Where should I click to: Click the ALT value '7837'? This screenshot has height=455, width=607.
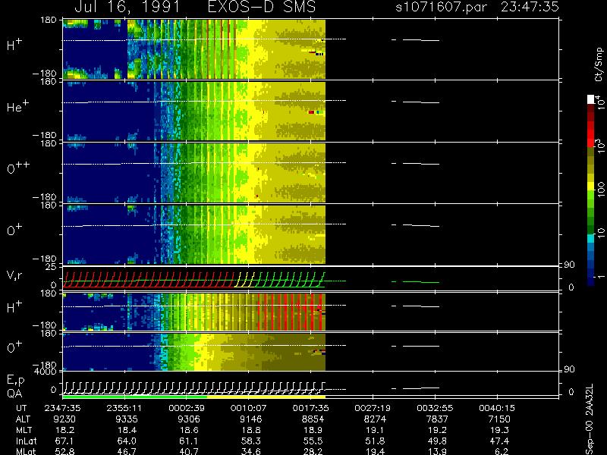[x=438, y=419]
